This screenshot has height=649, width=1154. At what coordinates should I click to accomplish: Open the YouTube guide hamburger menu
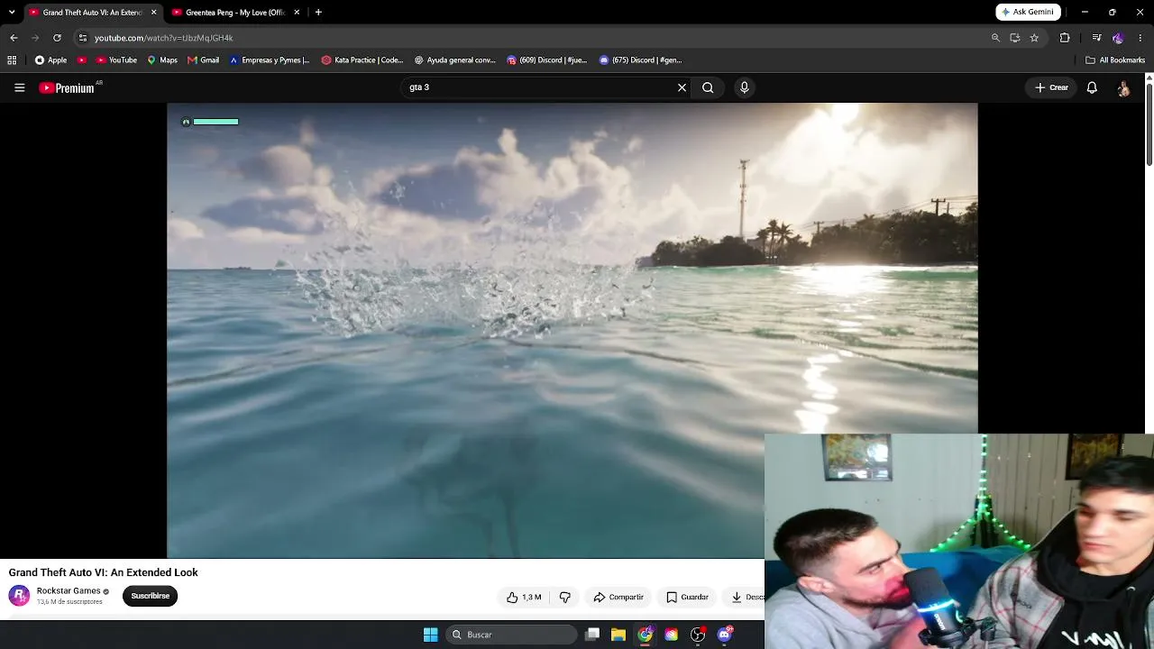[19, 87]
